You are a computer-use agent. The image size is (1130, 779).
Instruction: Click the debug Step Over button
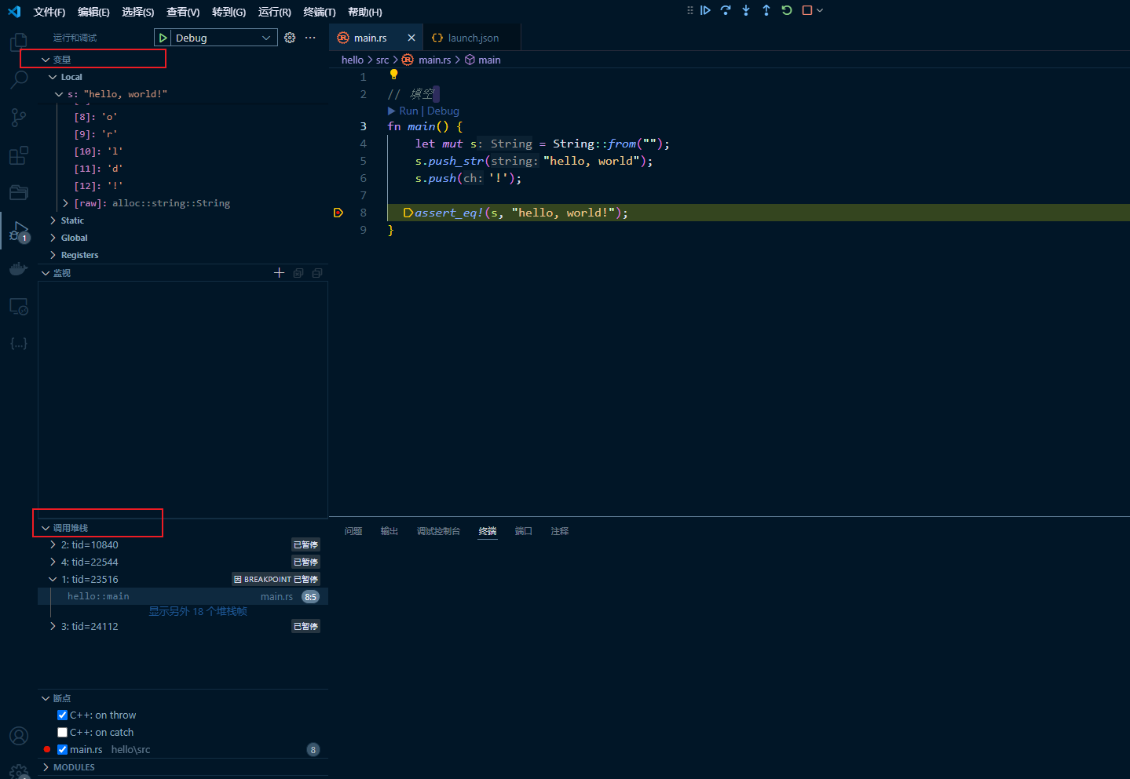pos(726,10)
